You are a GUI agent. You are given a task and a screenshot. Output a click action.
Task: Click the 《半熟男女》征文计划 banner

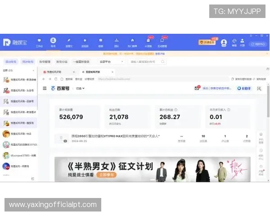pos(153,169)
